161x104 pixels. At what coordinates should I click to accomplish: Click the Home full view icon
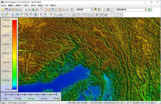[36, 10]
